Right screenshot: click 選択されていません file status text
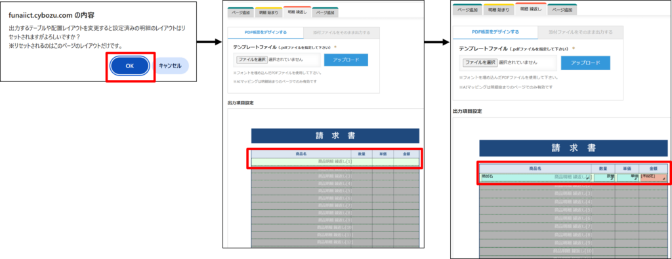672x259 pixels. (x=518, y=62)
